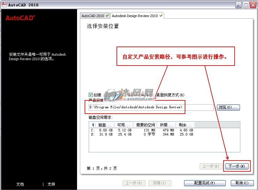Select the Autodesk Design Review 2010 tab
Image resolution: width=258 pixels, height=190 pixels.
(x=137, y=16)
